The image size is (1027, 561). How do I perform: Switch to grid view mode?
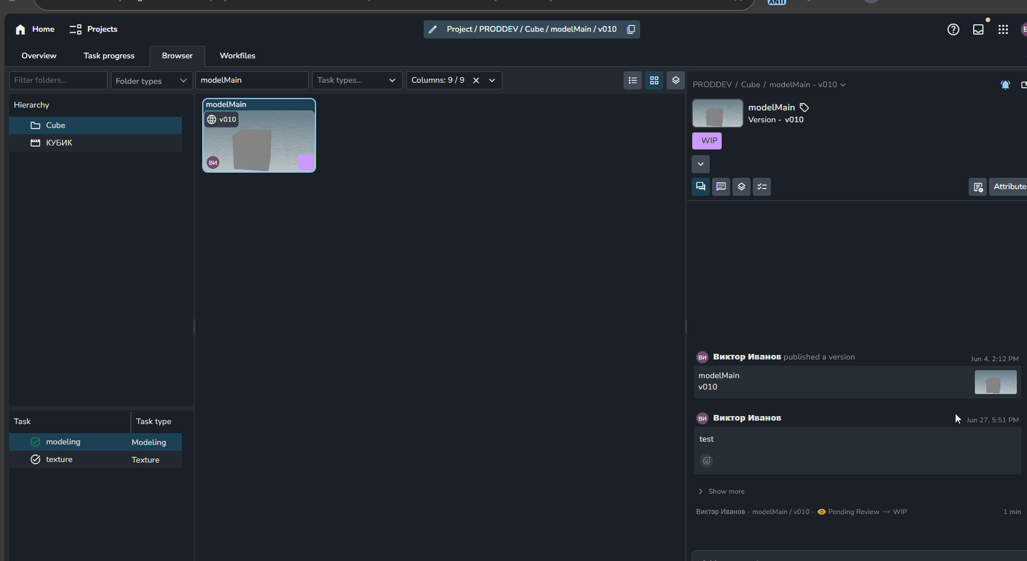(654, 80)
